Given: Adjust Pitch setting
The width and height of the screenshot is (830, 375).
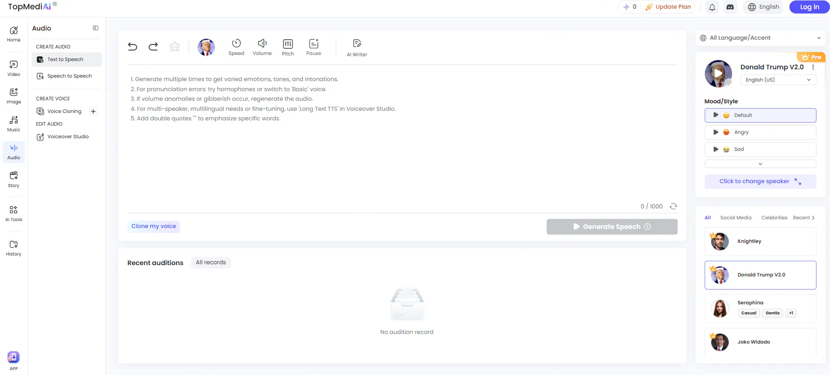Looking at the screenshot, I should point(288,47).
